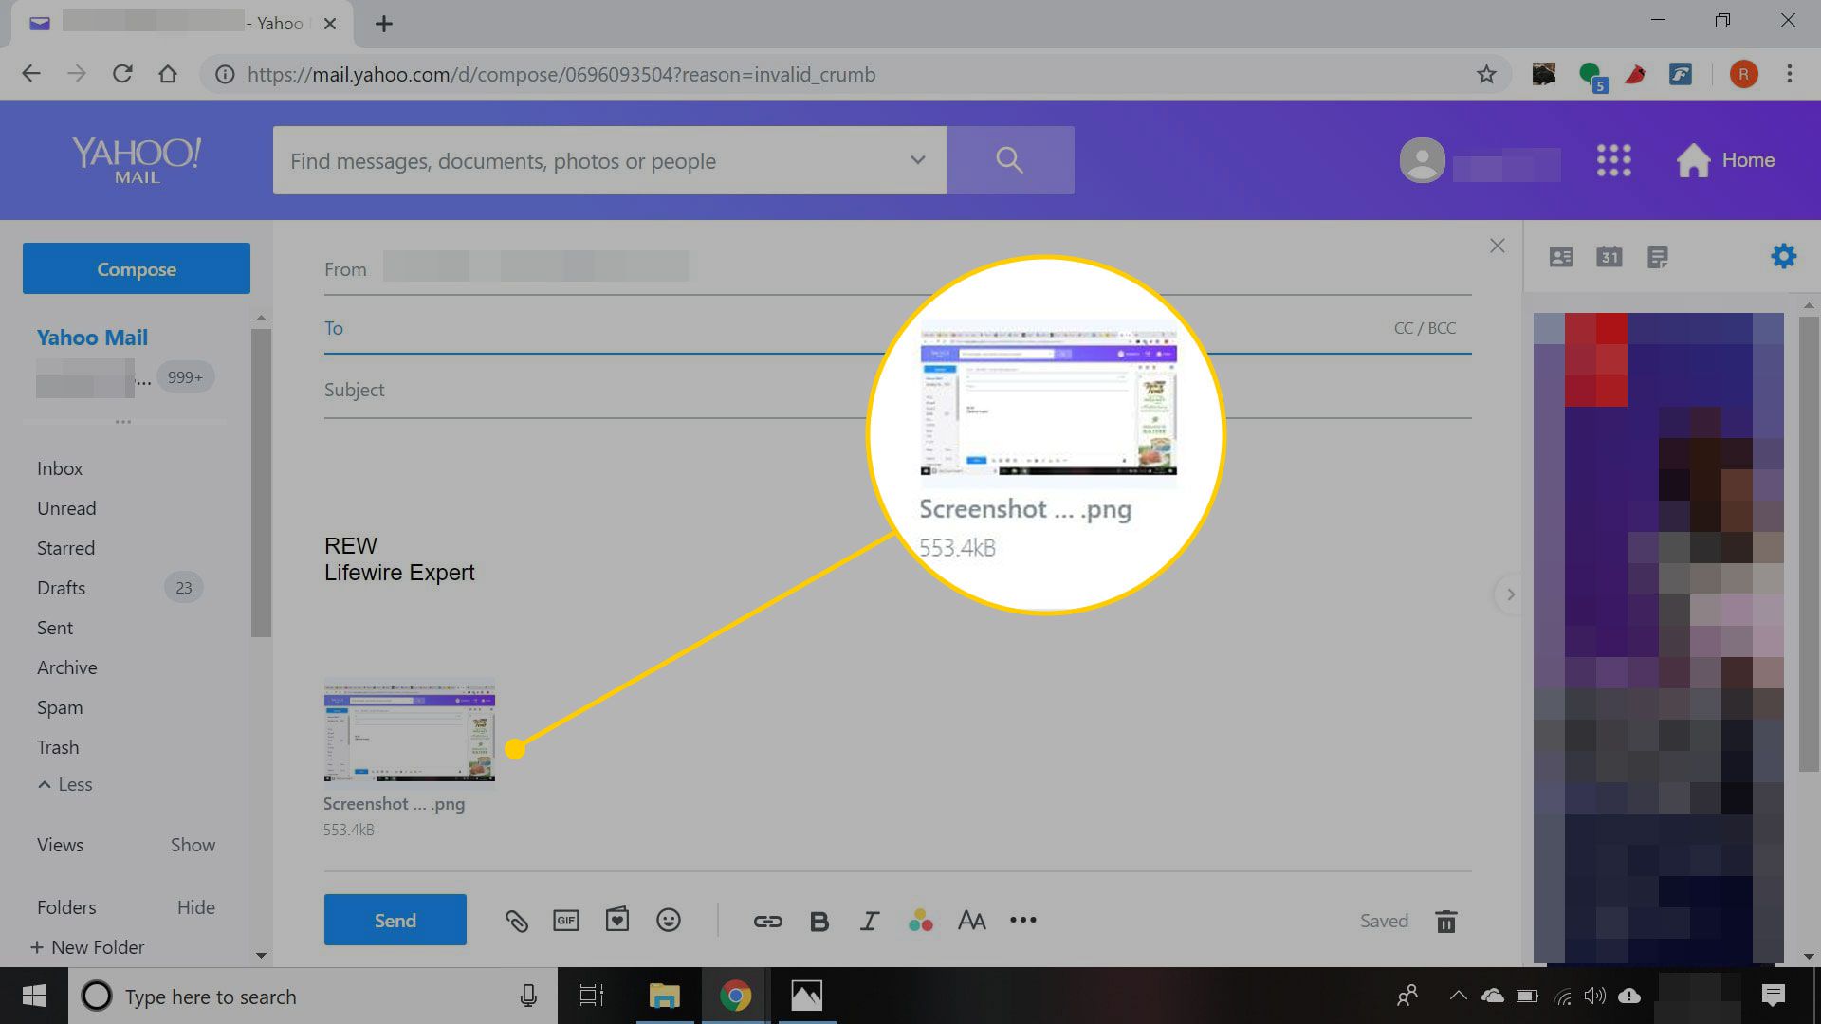Image resolution: width=1821 pixels, height=1024 pixels.
Task: Click the sticker/heart icon in toolbar
Action: pos(617,921)
